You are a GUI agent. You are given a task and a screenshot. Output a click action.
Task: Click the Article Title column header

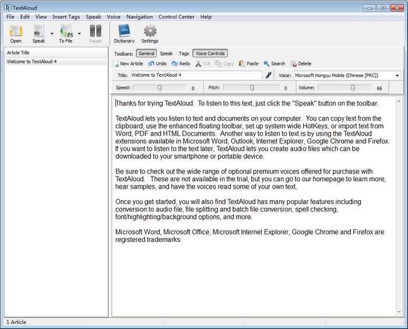[x=56, y=53]
